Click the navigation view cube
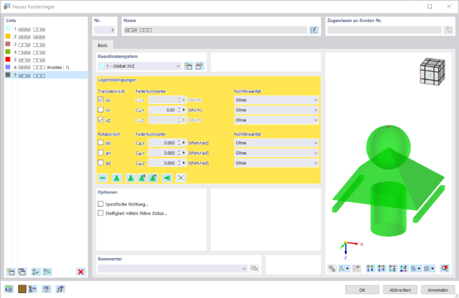Image resolution: width=459 pixels, height=298 pixels. point(432,72)
